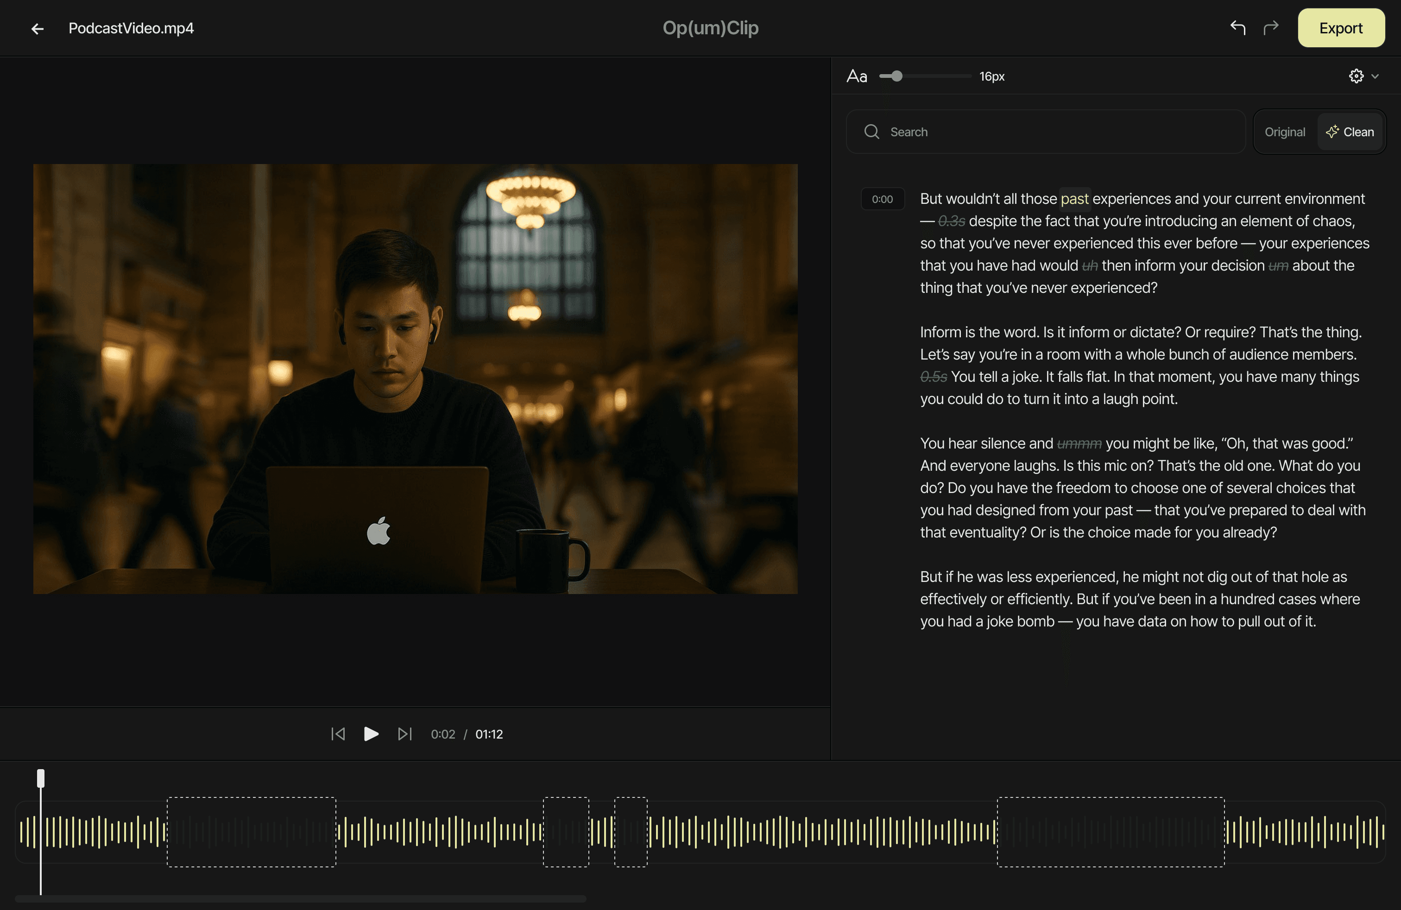Restore the struck-through 0.3s pause
This screenshot has width=1401, height=910.
[x=951, y=221]
